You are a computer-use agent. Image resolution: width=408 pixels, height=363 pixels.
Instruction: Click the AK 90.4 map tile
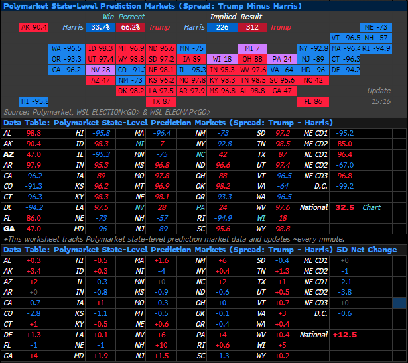click(34, 28)
